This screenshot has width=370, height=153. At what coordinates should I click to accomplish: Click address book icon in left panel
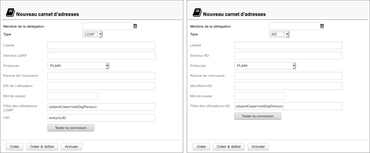click(x=10, y=13)
